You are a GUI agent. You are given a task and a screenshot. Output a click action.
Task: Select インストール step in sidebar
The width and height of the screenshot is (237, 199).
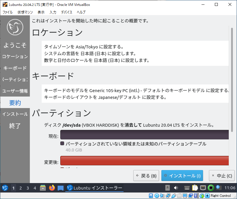pyautogui.click(x=15, y=114)
